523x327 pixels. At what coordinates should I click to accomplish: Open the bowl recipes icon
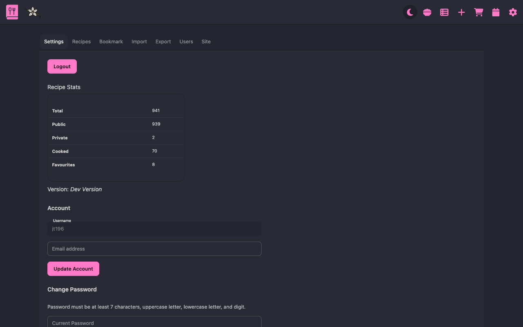pyautogui.click(x=427, y=12)
